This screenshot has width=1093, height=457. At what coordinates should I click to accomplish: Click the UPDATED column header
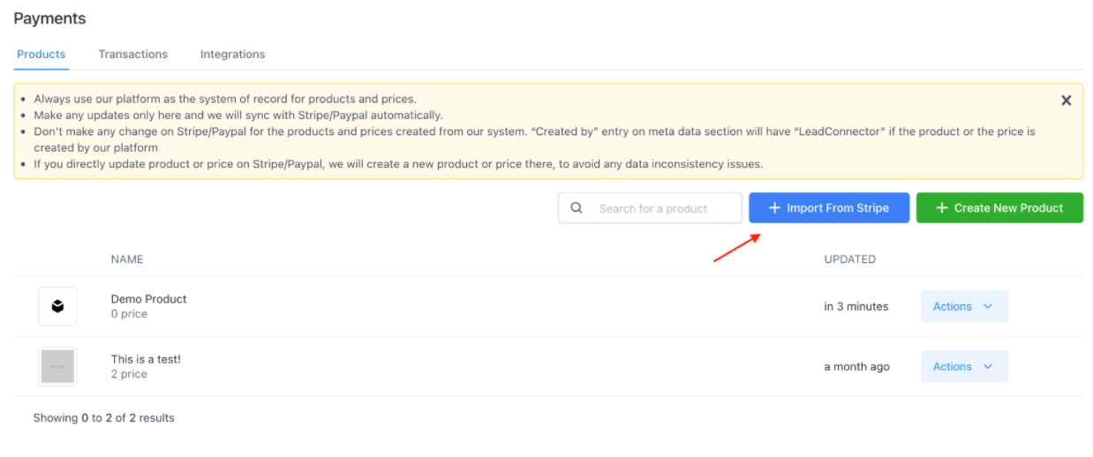click(x=849, y=259)
